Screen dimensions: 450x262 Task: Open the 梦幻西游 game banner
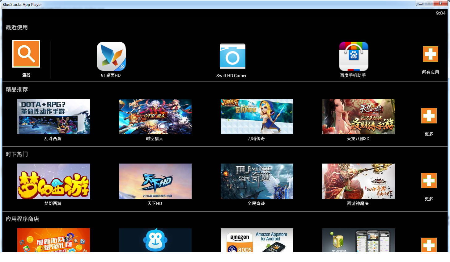(x=53, y=181)
